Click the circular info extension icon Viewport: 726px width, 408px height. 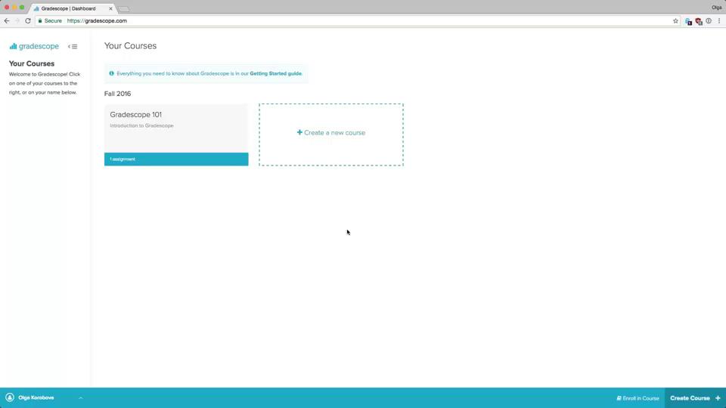[709, 21]
